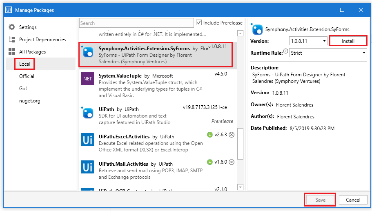Viewport: 372px width, 211px height.
Task: Click the v4.5.0 version text
Action: pyautogui.click(x=221, y=74)
